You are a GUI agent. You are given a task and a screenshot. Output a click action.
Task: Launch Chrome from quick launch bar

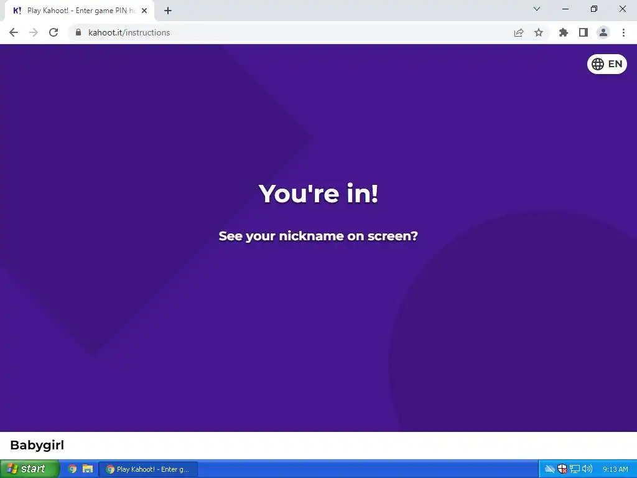[x=72, y=469]
